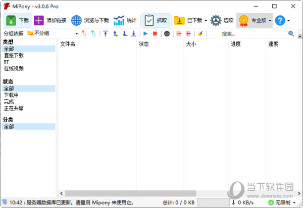Expand the 无限制 speed limit dropdown

coord(294,203)
